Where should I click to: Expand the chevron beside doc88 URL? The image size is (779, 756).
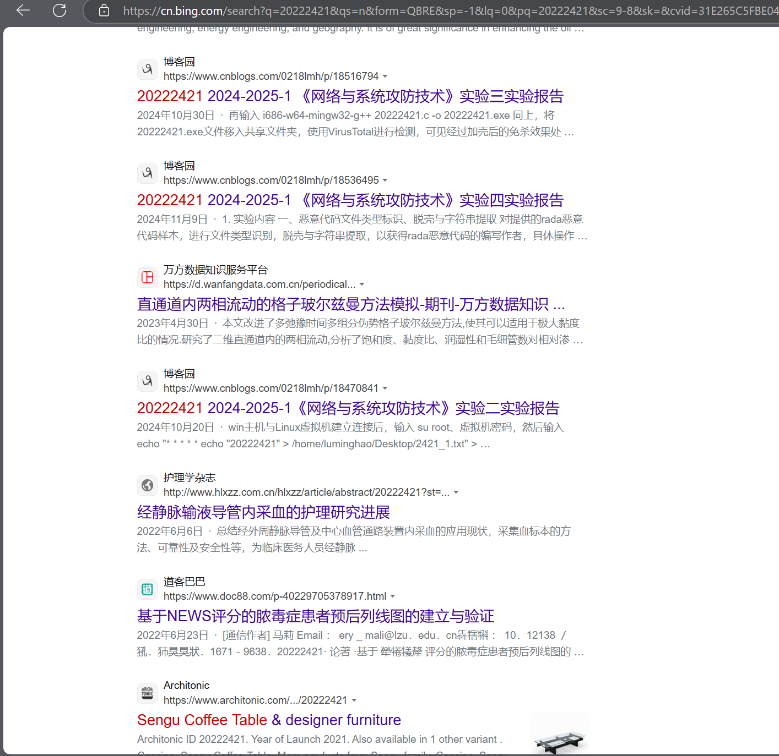[393, 596]
